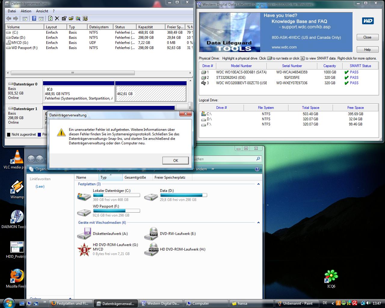
Task: Click the Windows Start orb
Action: click(8, 303)
